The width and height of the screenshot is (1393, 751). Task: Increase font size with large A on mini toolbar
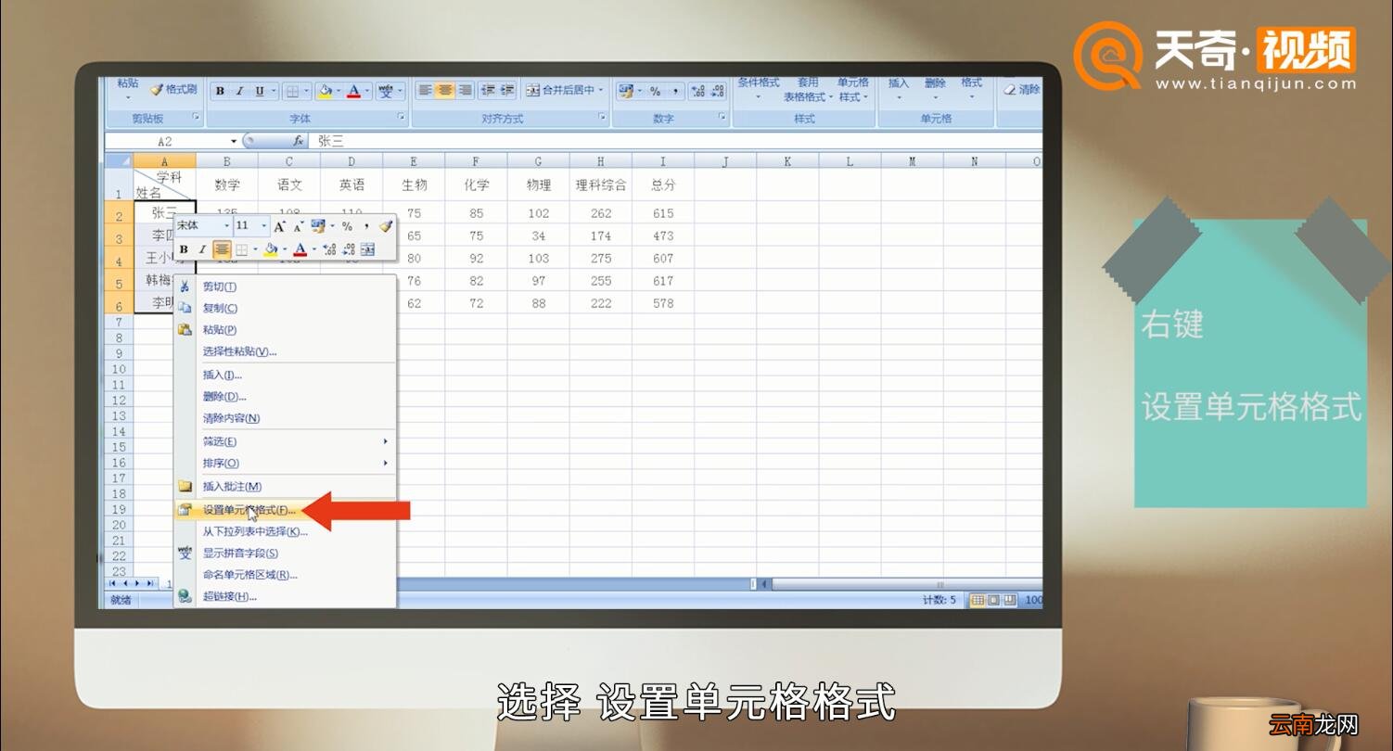(x=279, y=226)
